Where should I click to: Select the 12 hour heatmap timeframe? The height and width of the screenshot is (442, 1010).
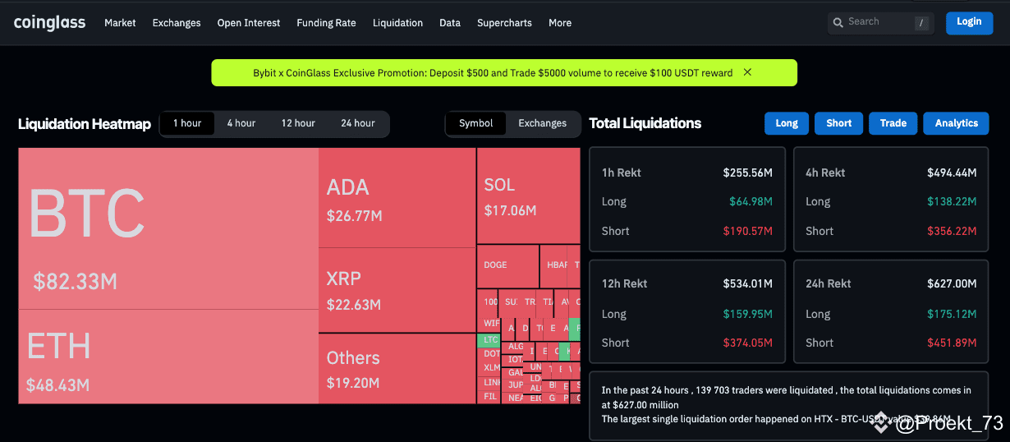[298, 123]
